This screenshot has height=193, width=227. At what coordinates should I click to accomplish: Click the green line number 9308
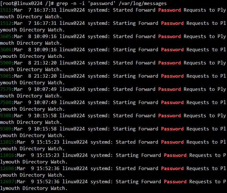click(6, 115)
